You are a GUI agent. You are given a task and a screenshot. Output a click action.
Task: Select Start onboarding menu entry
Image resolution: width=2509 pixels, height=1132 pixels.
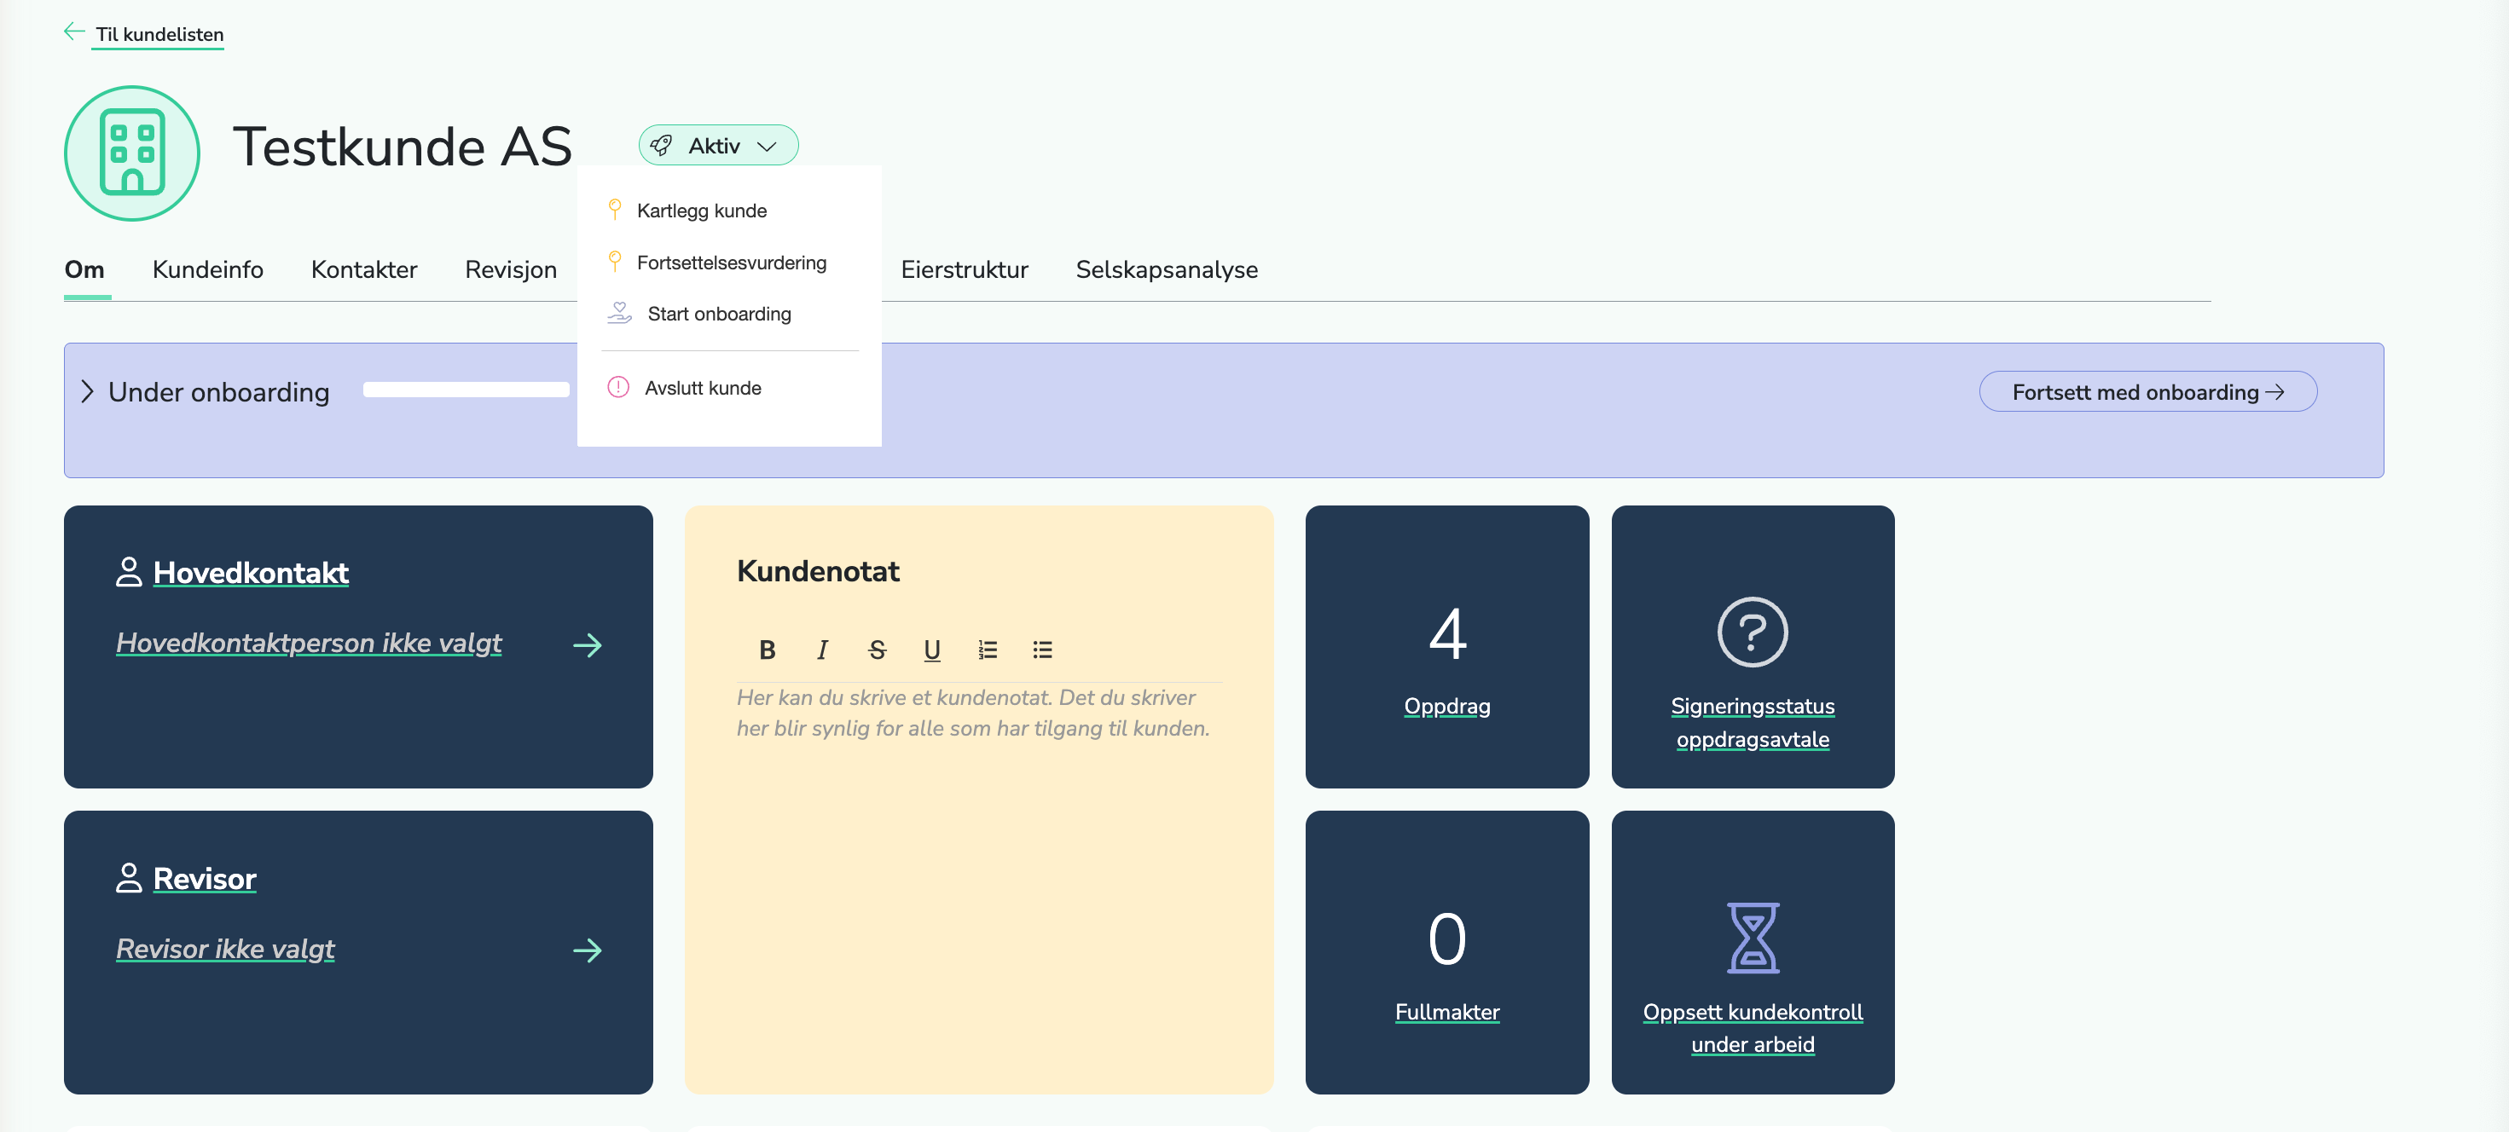(719, 315)
